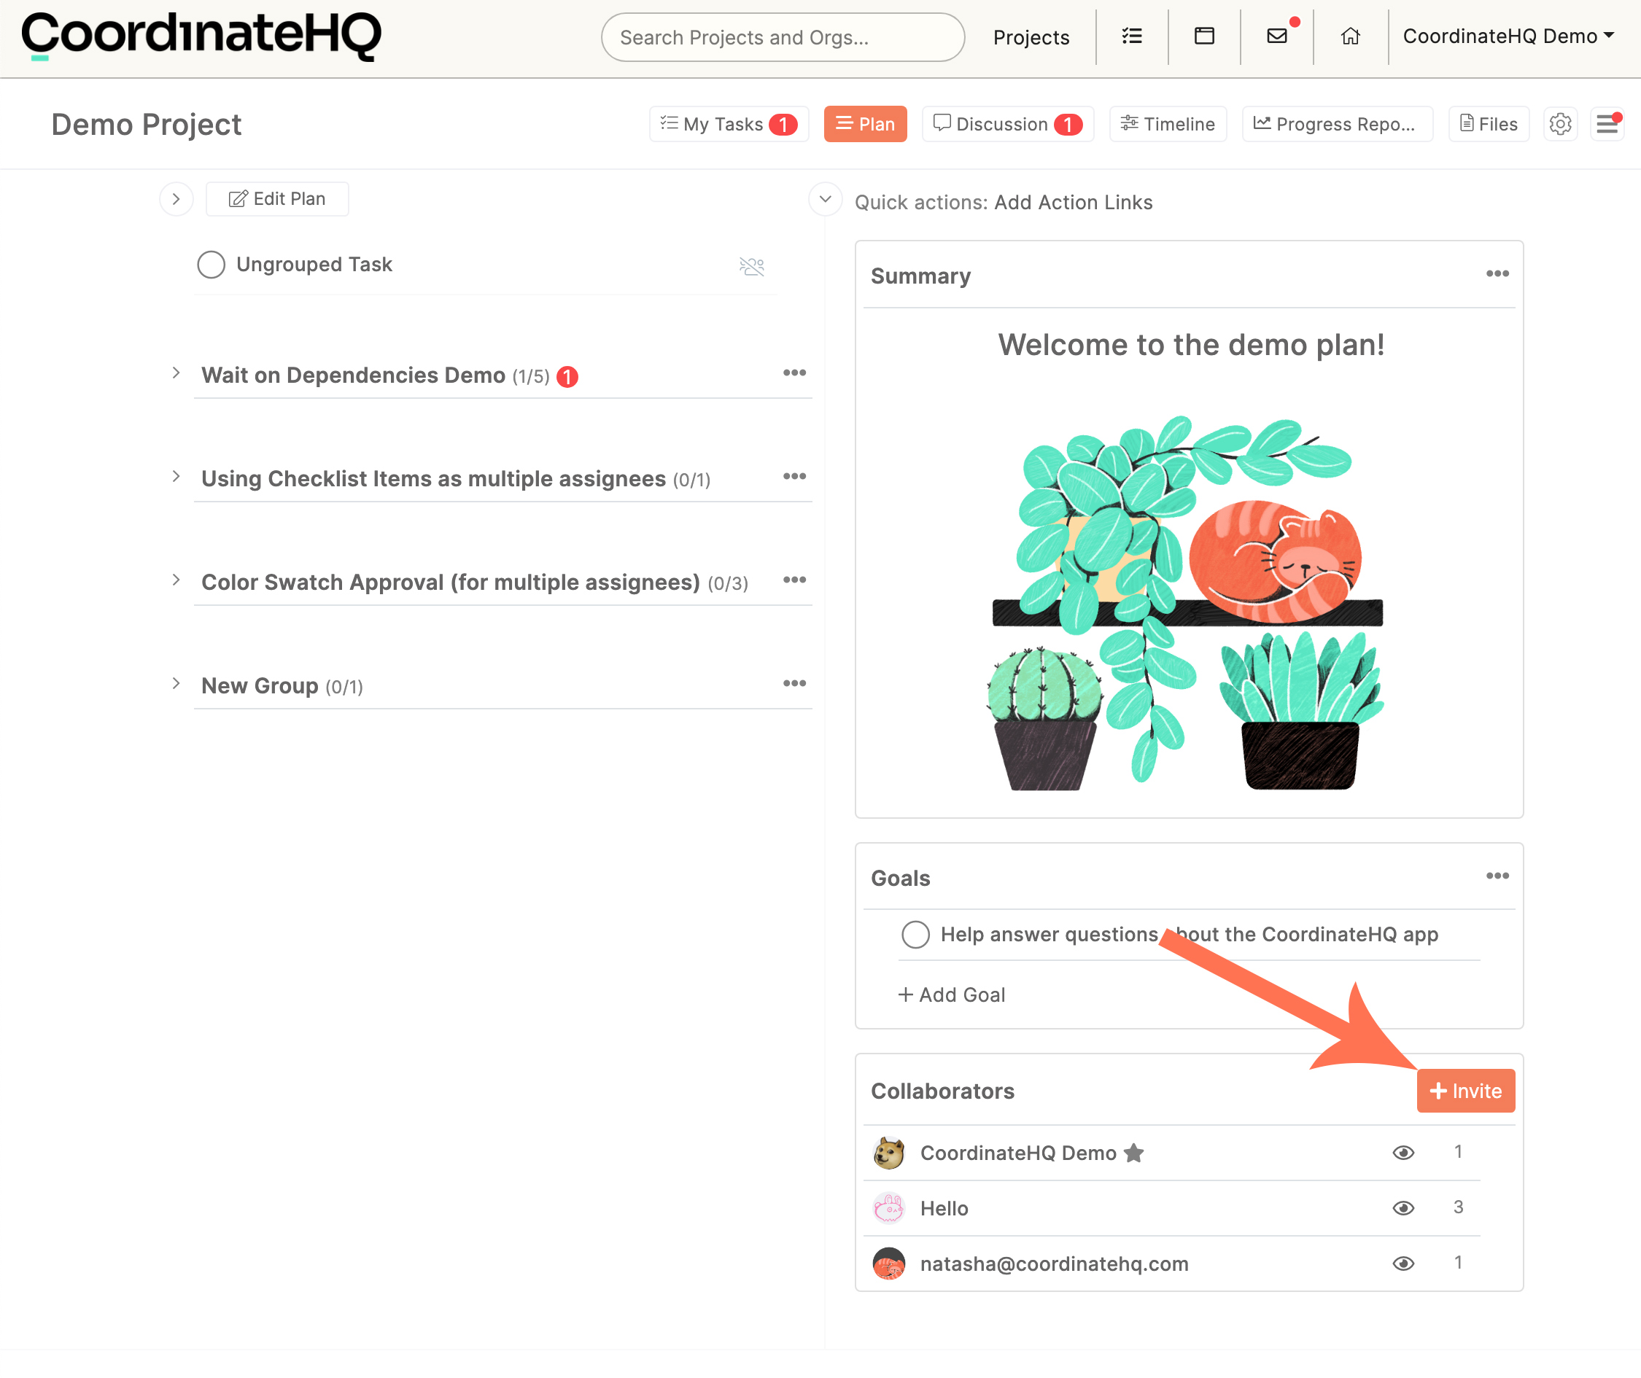Open more options for New Group
Screen dimensions: 1641x1378
point(794,682)
